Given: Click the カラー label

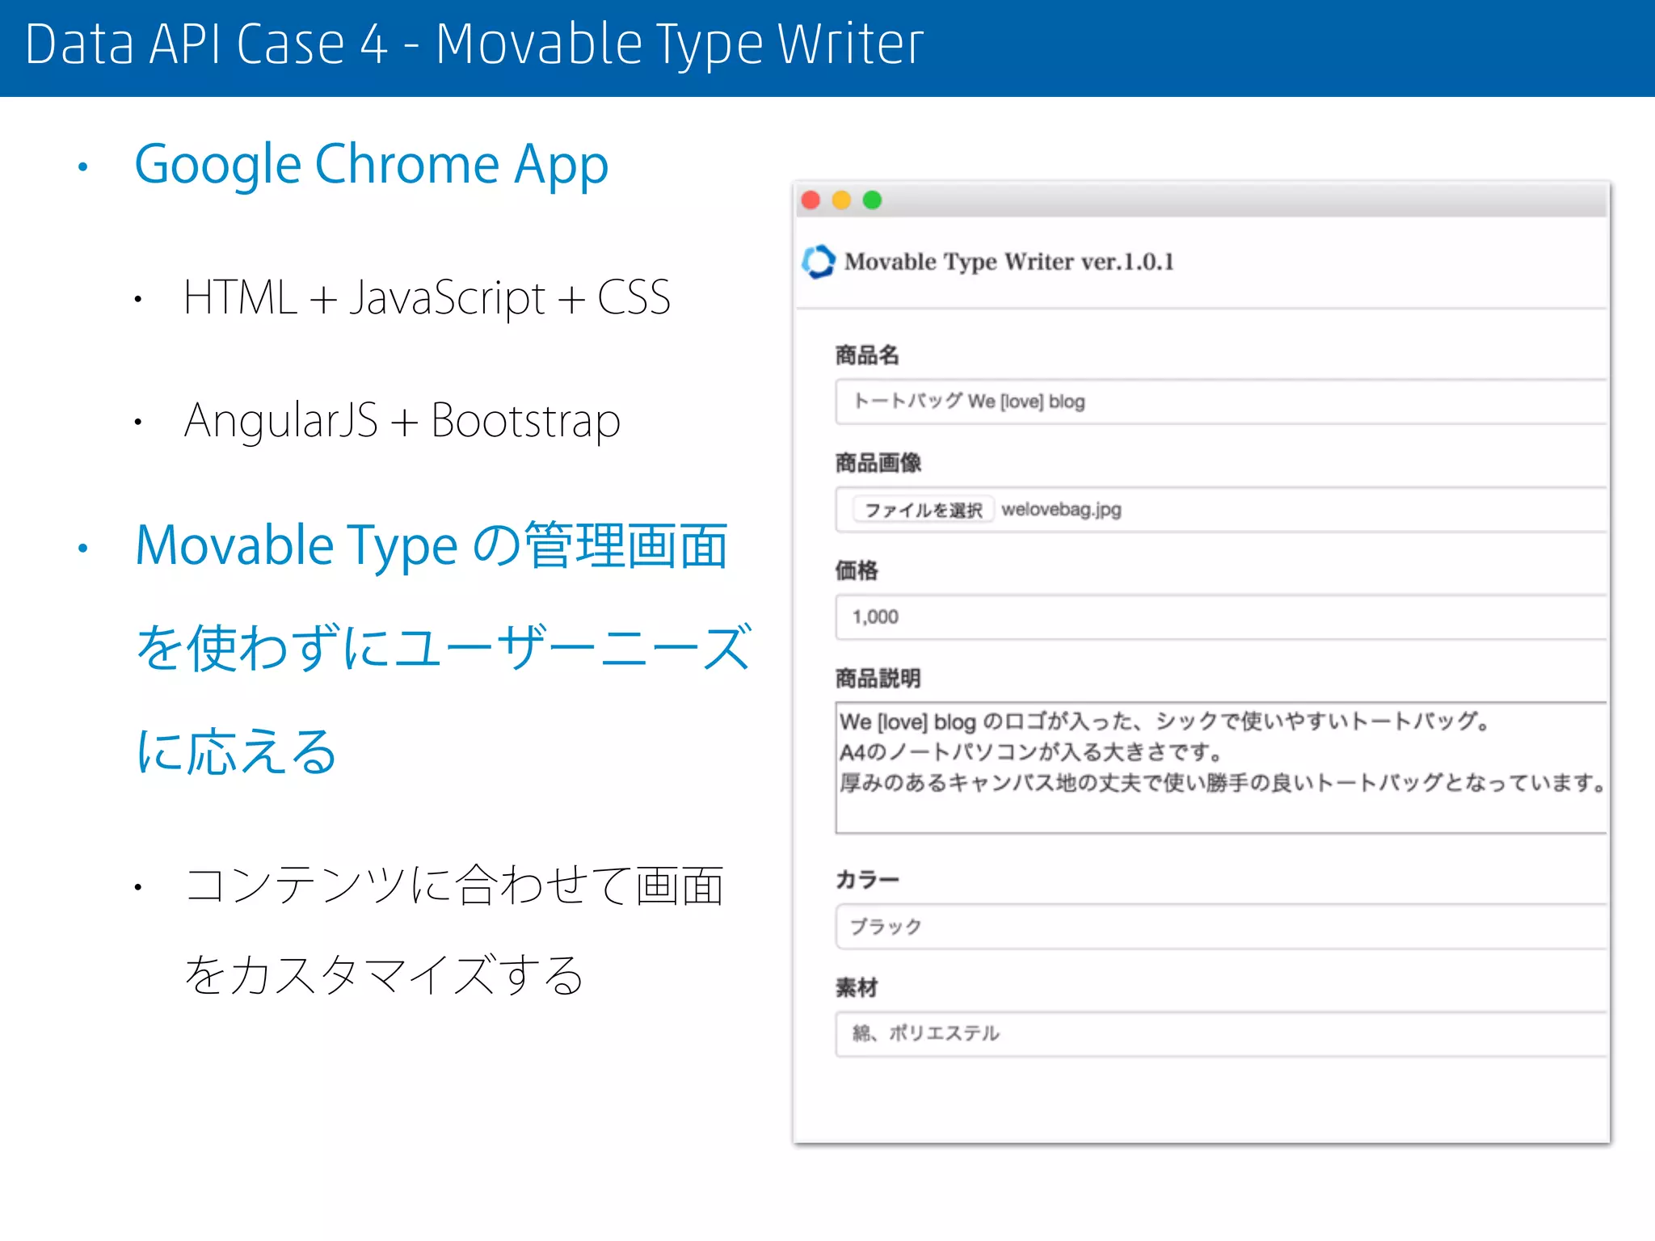Looking at the screenshot, I should [x=867, y=879].
